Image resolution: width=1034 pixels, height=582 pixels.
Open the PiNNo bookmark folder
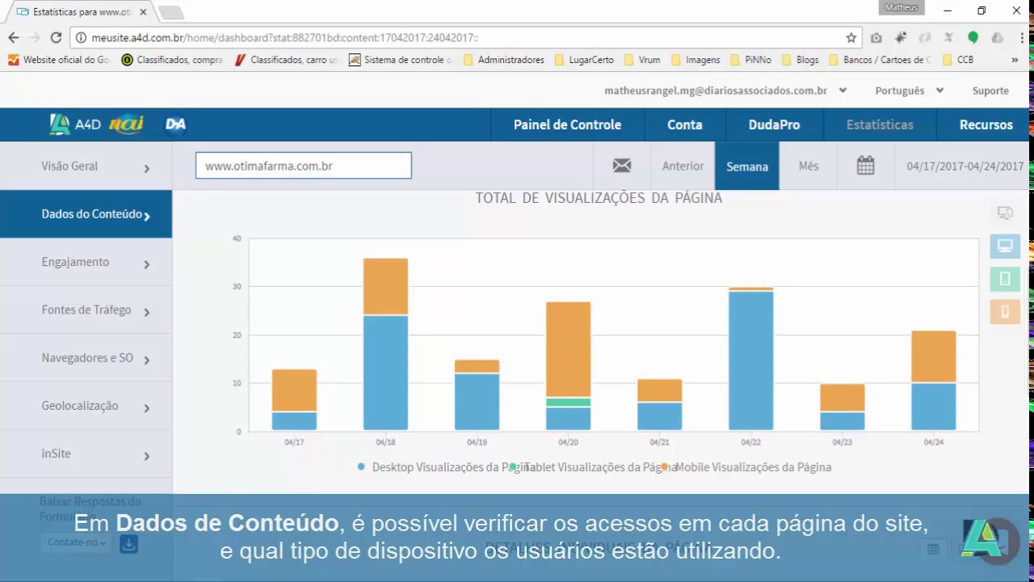750,60
